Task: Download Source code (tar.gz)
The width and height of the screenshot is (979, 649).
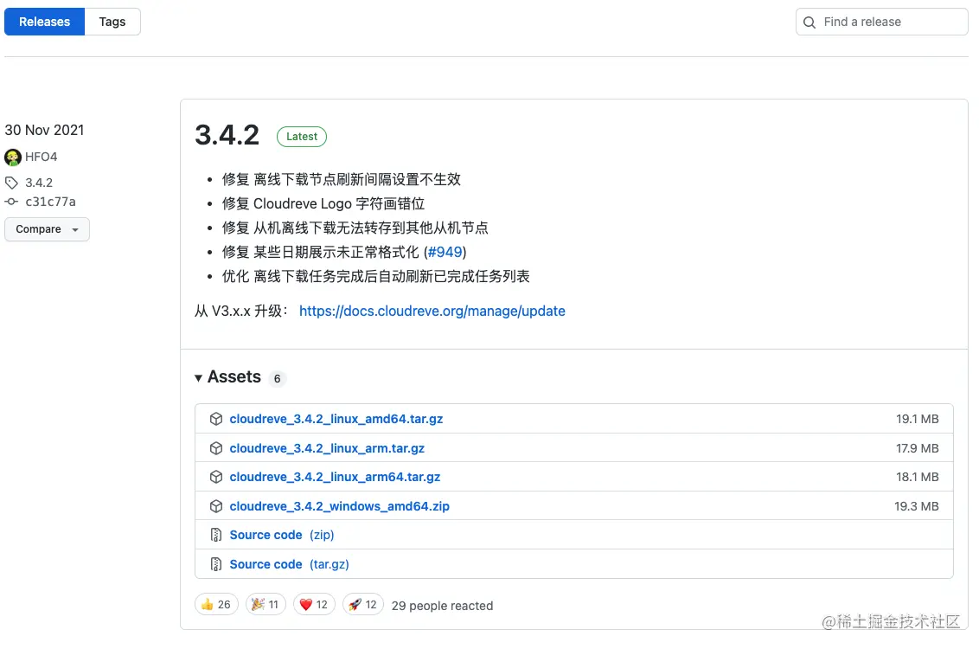Action: click(x=289, y=565)
